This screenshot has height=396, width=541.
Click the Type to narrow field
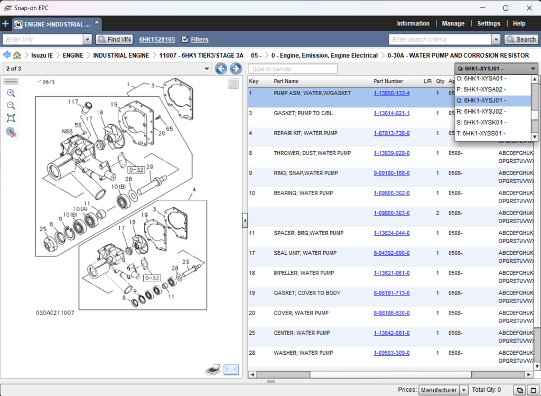[x=293, y=69]
